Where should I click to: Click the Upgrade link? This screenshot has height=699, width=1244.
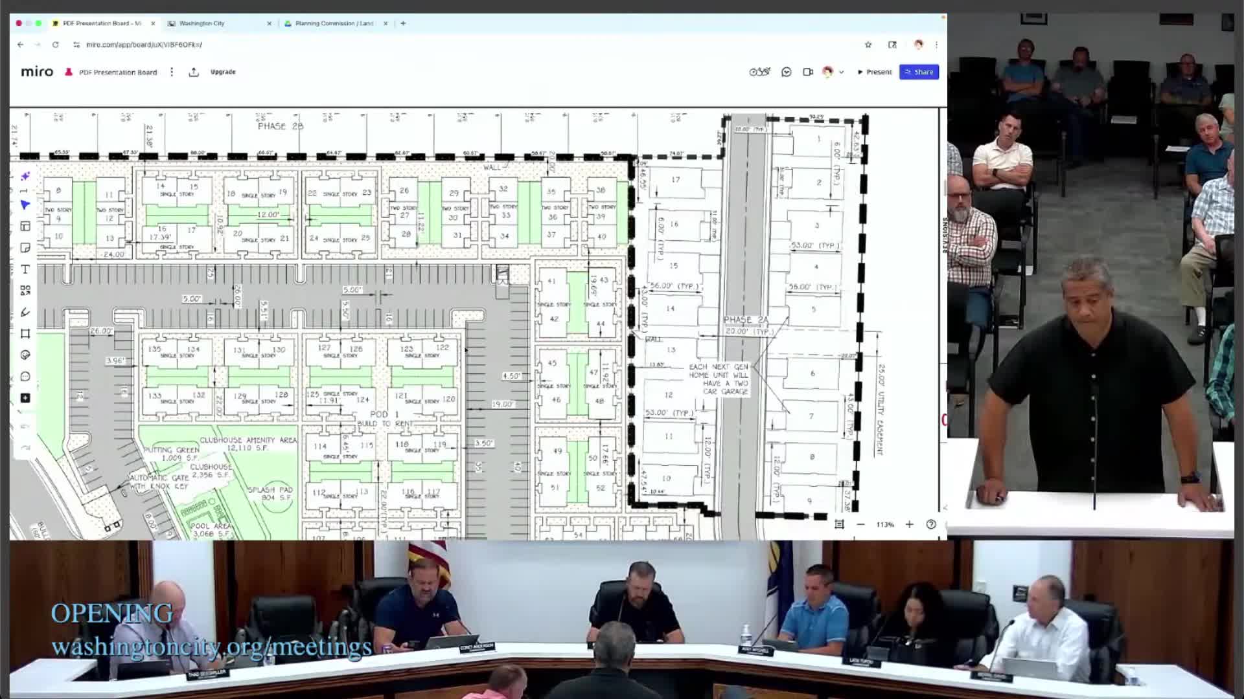[223, 72]
